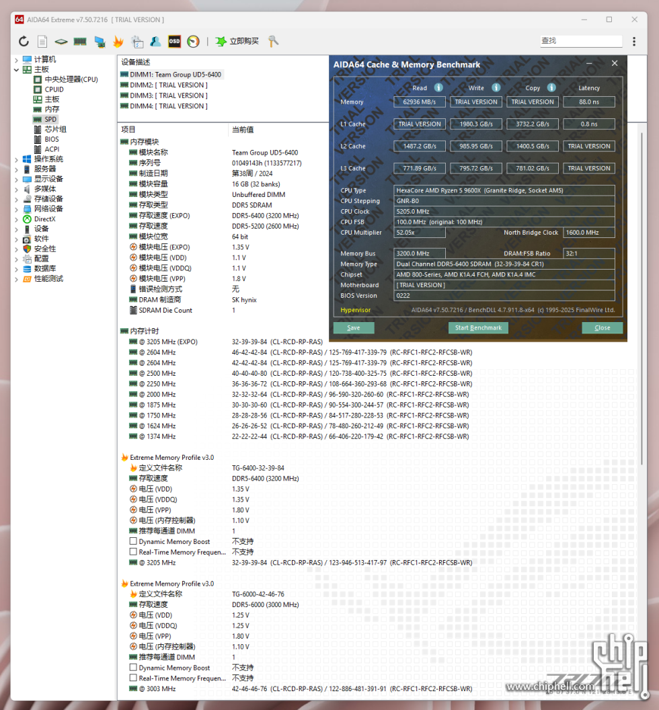Open the OSD panel icon

tap(174, 42)
